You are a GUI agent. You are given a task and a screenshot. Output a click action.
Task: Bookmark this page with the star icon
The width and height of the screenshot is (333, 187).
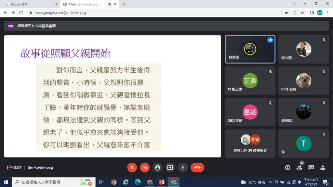click(x=302, y=13)
